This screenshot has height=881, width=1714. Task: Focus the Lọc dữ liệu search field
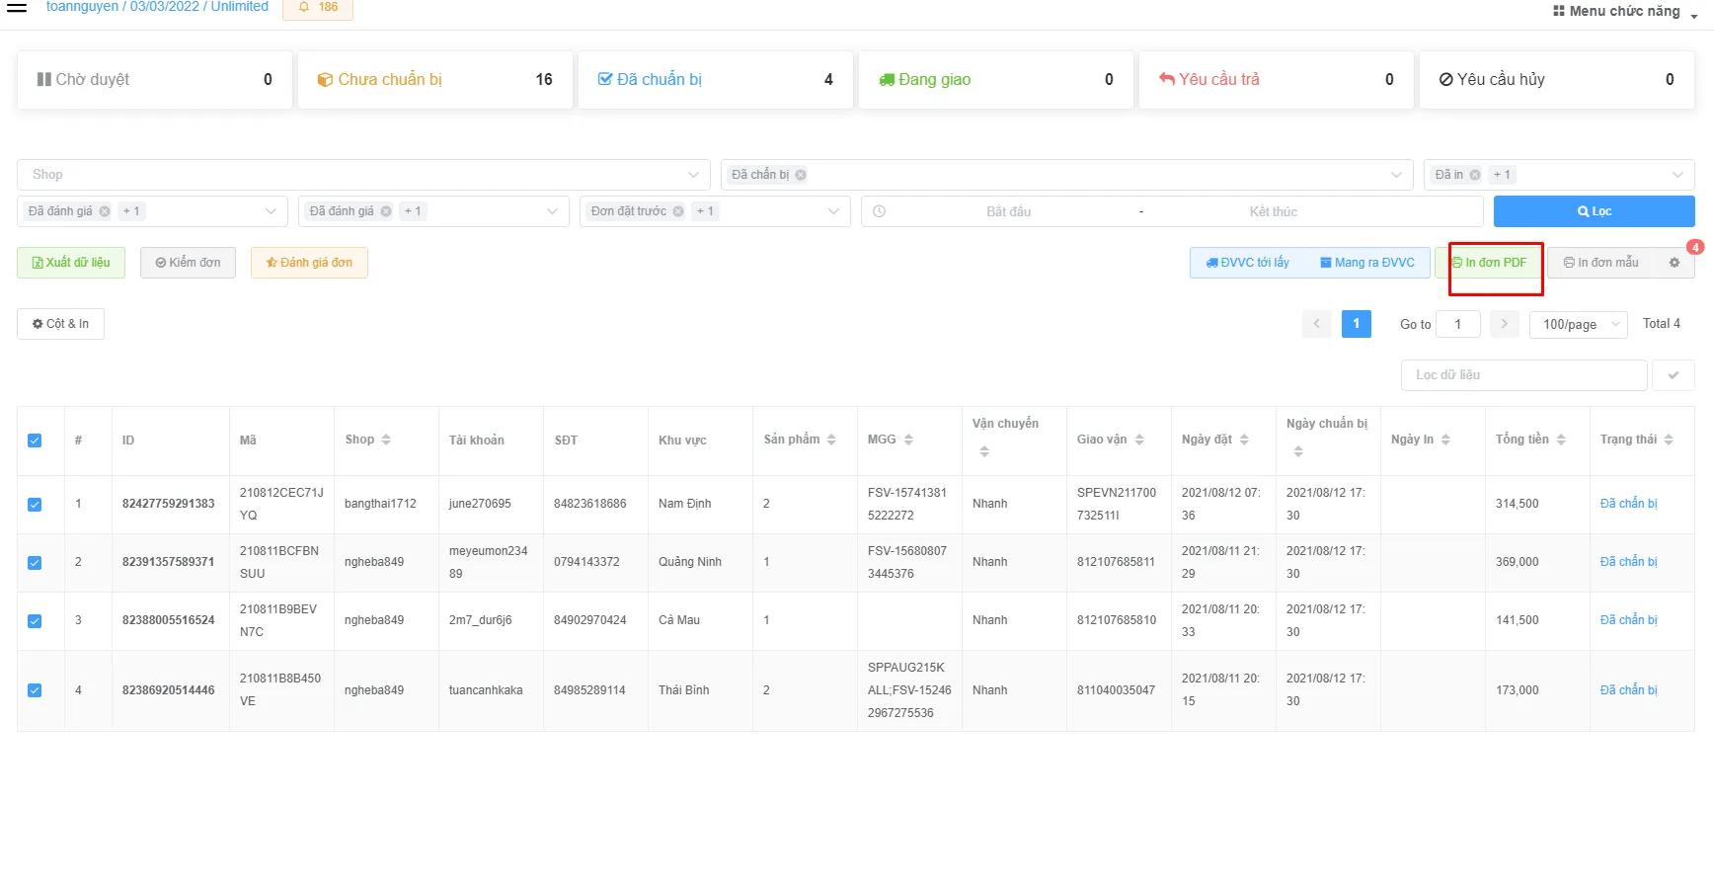pos(1523,375)
